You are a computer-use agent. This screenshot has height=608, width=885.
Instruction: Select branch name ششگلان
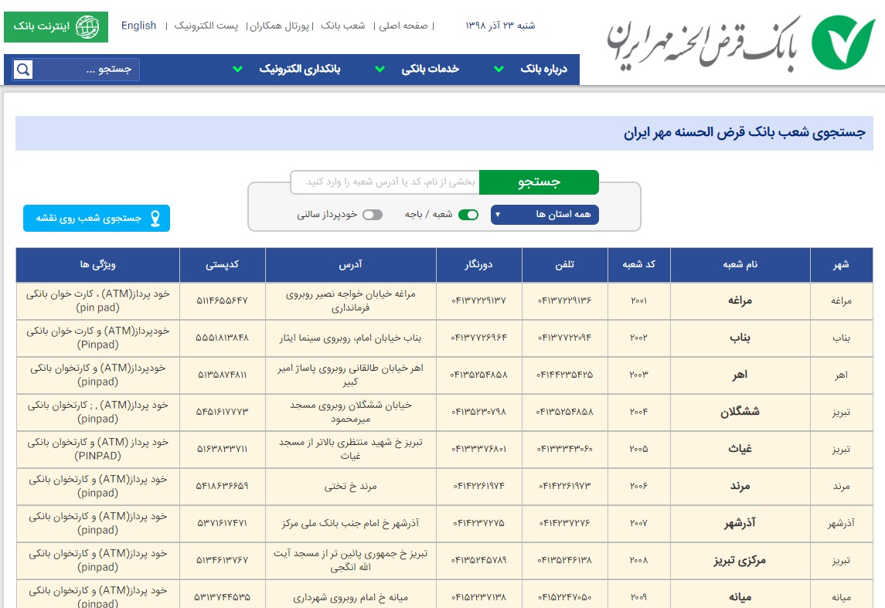click(x=740, y=413)
